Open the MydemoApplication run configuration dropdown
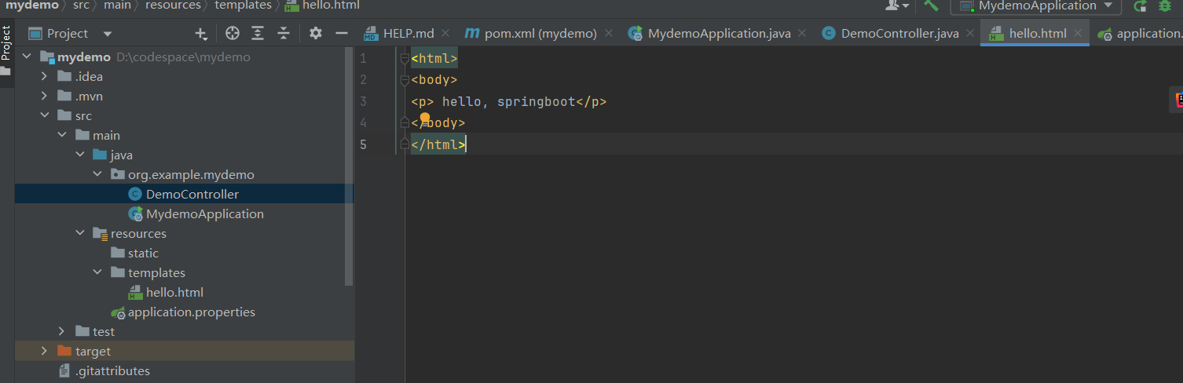 (1035, 6)
